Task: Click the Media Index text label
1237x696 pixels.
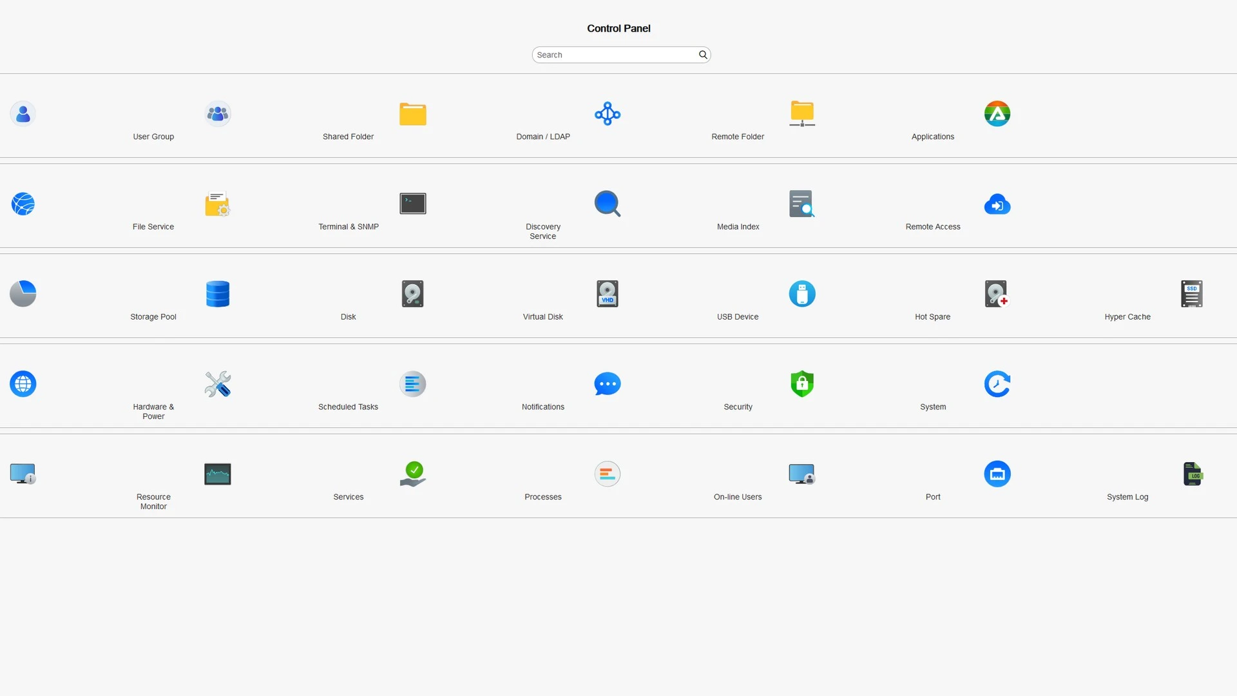Action: point(738,227)
